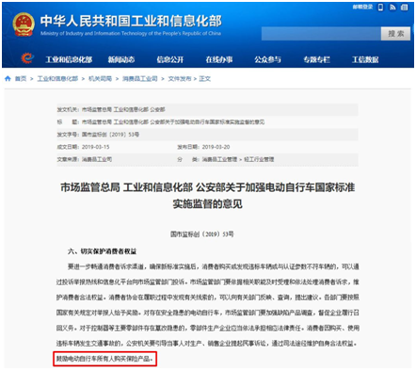
Task: Click the English ministry name subtitle
Action: [x=131, y=33]
